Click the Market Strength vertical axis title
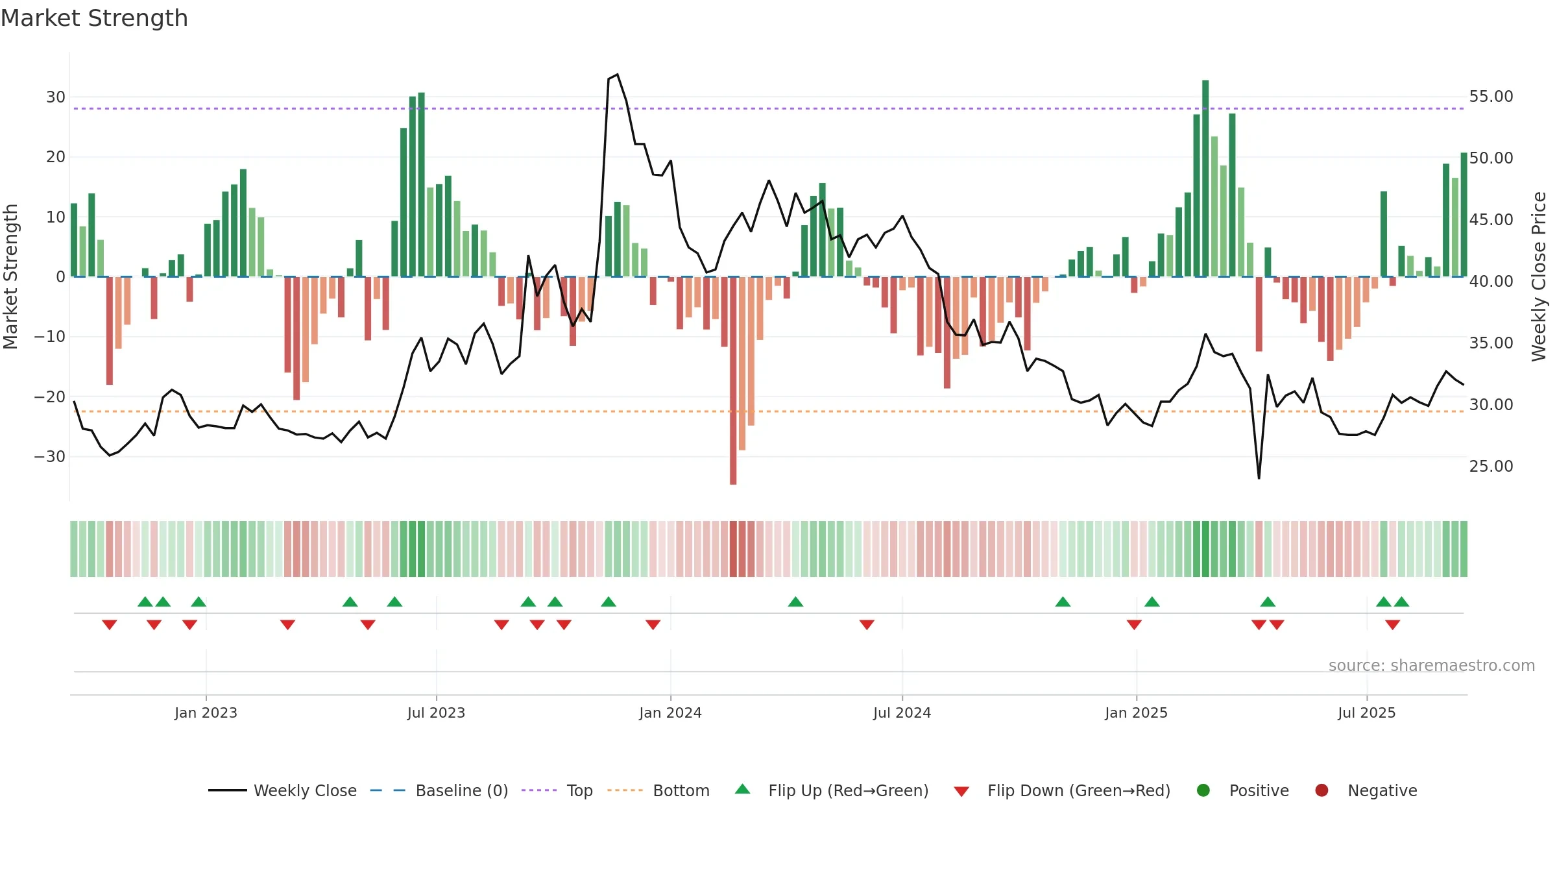The image size is (1557, 876). pos(10,276)
